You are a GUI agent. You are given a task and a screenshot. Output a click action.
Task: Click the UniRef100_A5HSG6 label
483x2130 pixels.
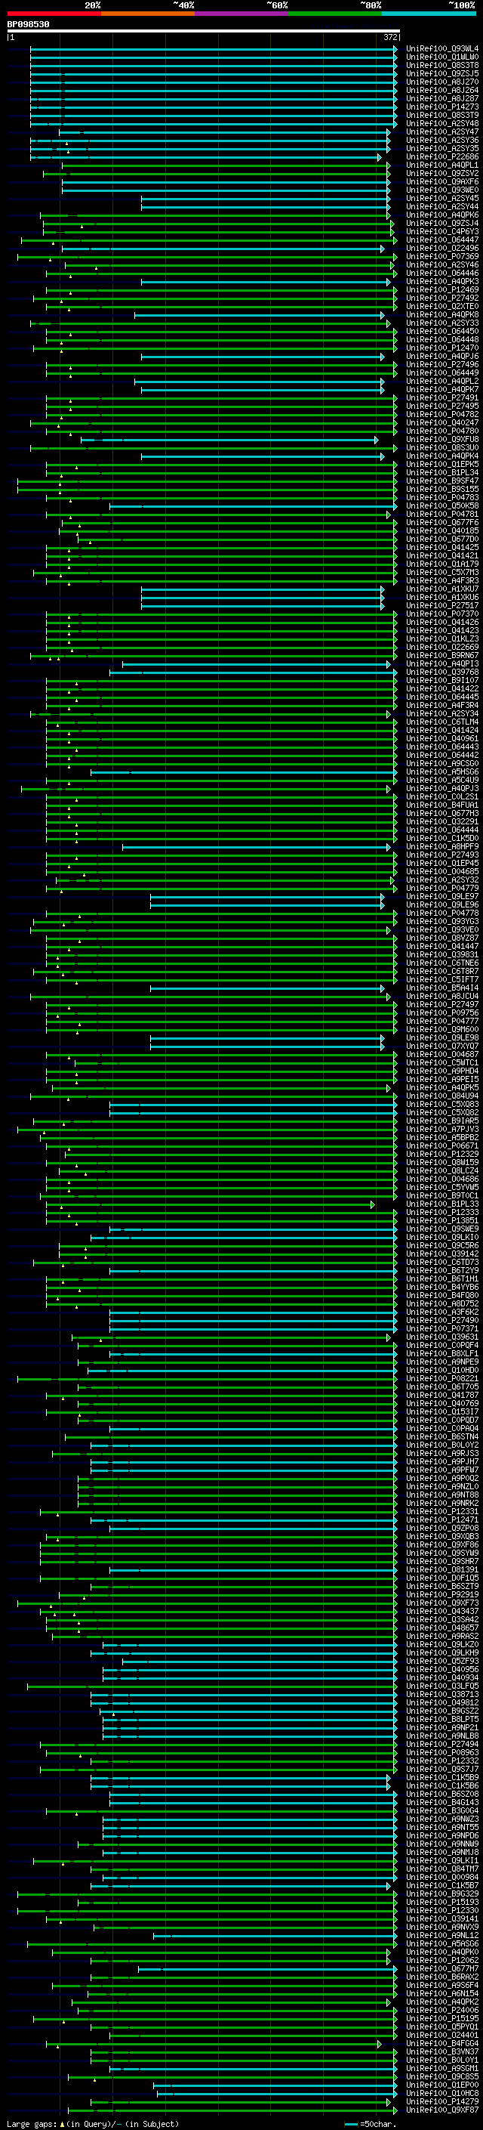(441, 772)
